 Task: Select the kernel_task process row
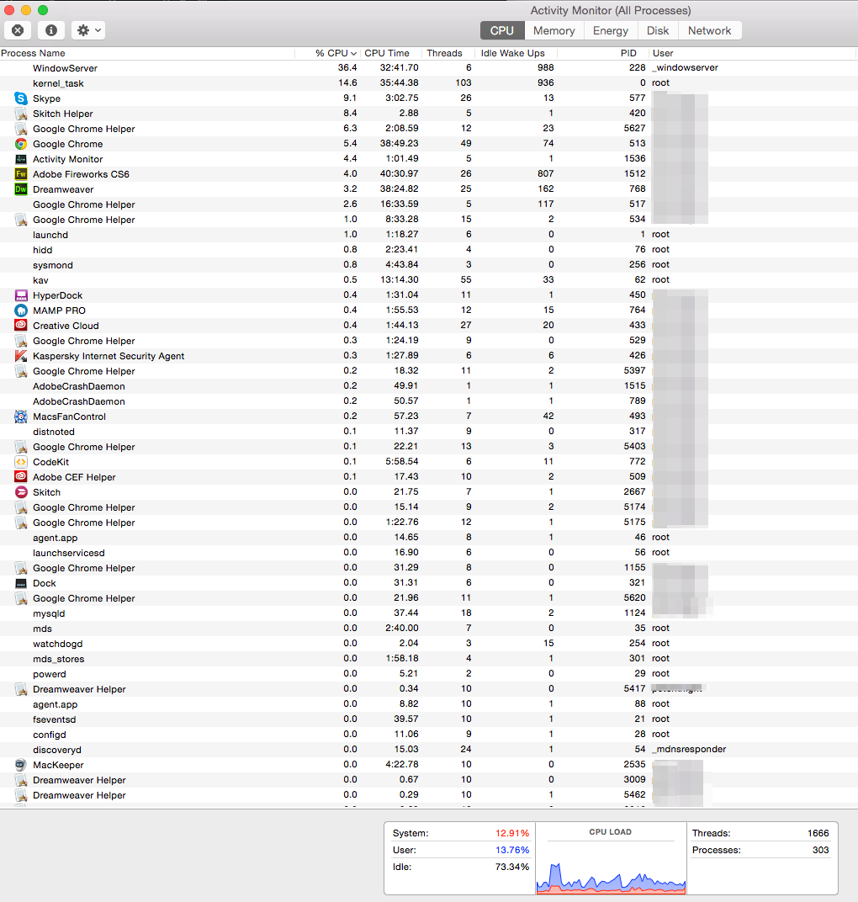pos(429,82)
